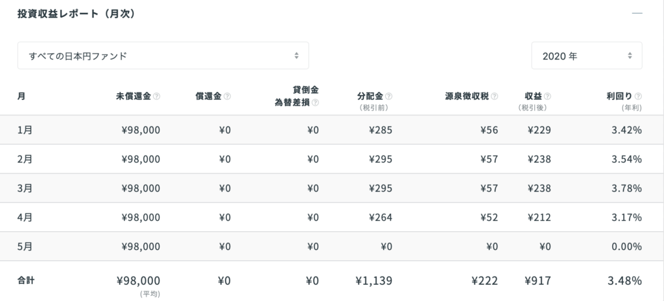This screenshot has height=301, width=664.
Task: Select the 1月 row
Action: 332,129
